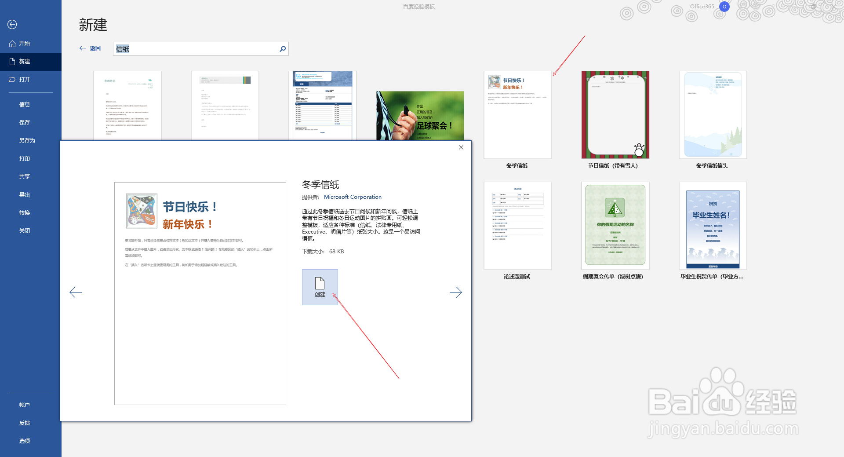This screenshot has width=844, height=457.
Task: Select 共享 in the sidebar
Action: click(25, 176)
